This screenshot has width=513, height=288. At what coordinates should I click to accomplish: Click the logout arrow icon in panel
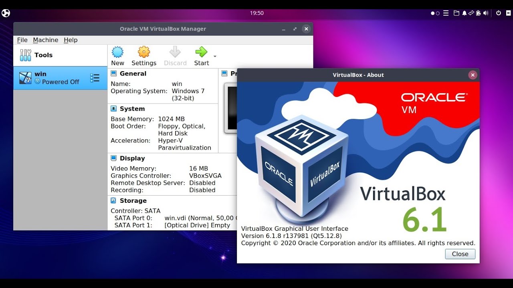(x=509, y=13)
